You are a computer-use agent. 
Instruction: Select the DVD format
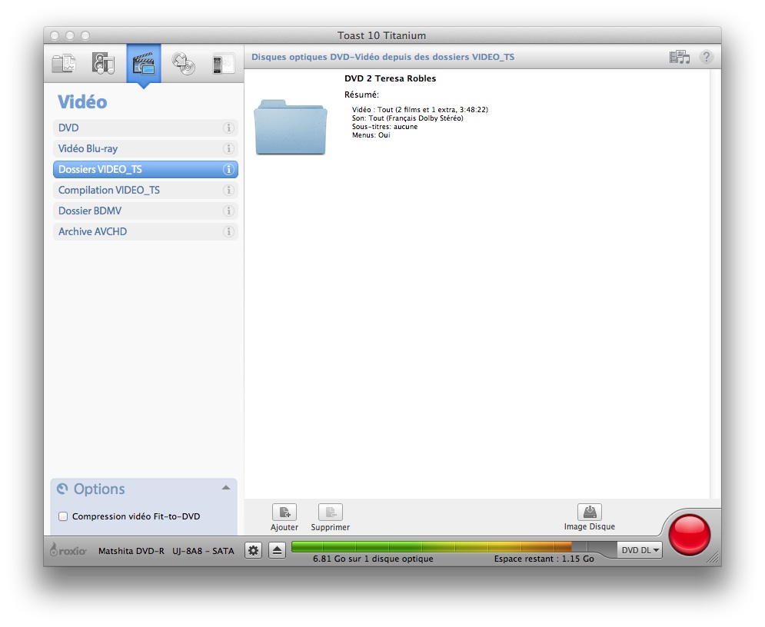coord(145,128)
